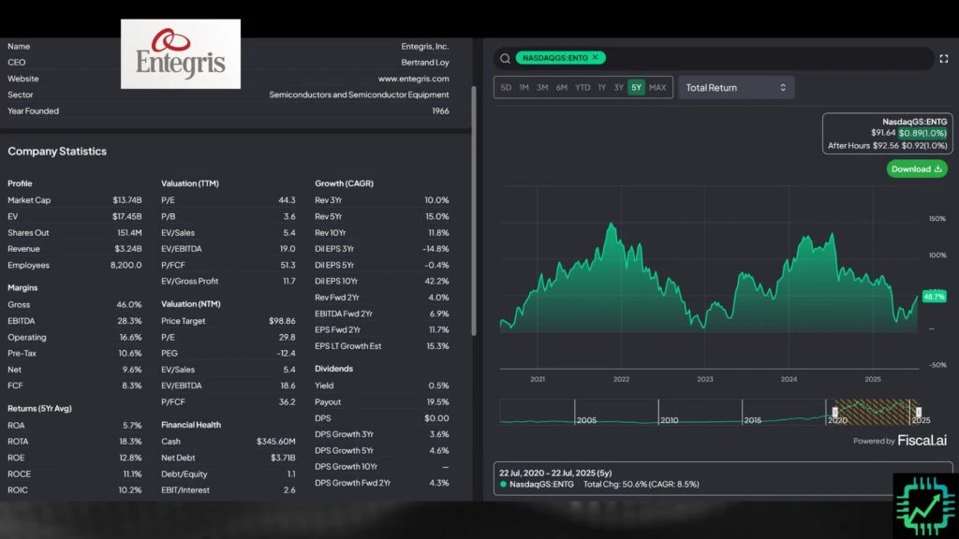Click the Entegris logo image

[181, 53]
